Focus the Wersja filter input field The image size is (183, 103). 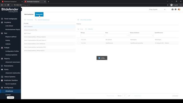(x=92, y=35)
